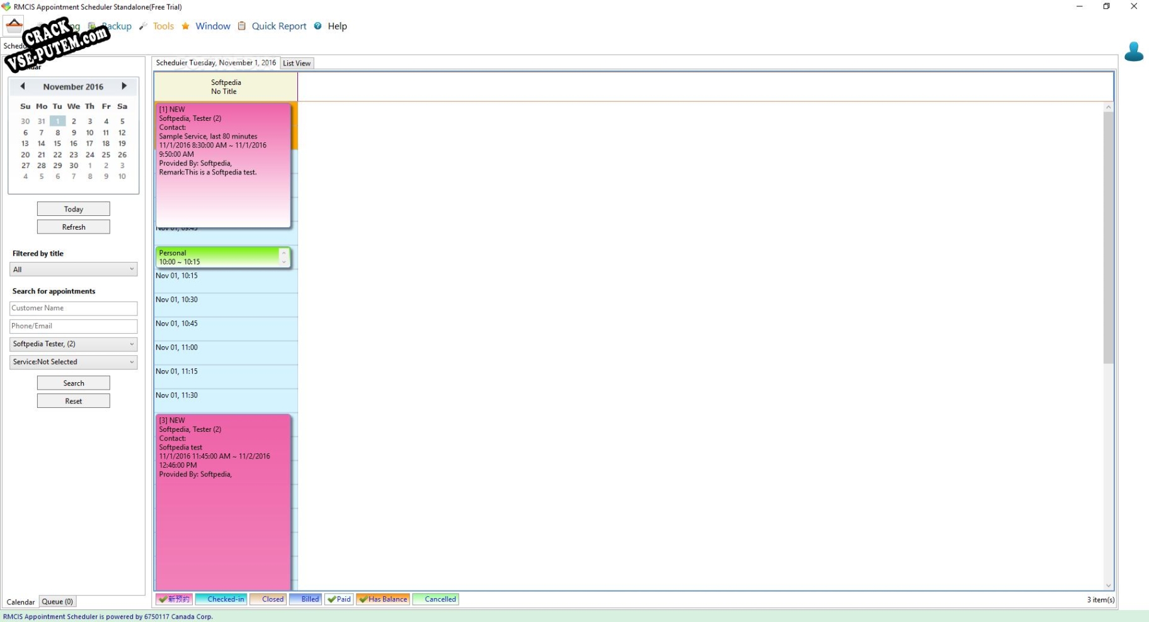Toggle the Has Balance status filter

click(383, 599)
